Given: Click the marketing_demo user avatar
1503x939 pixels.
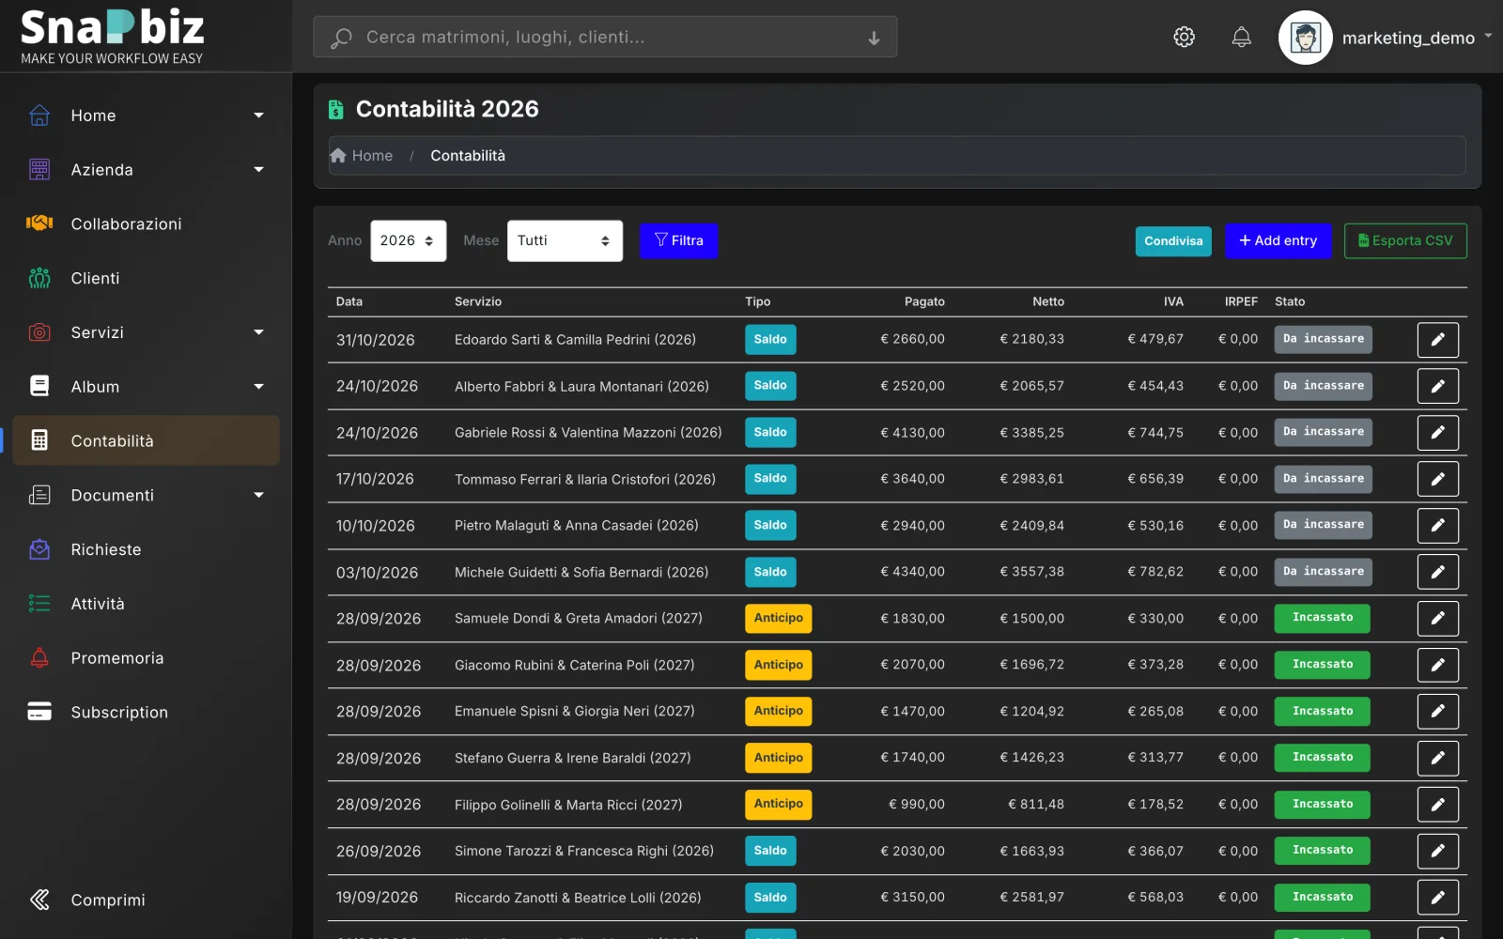Looking at the screenshot, I should (1305, 38).
